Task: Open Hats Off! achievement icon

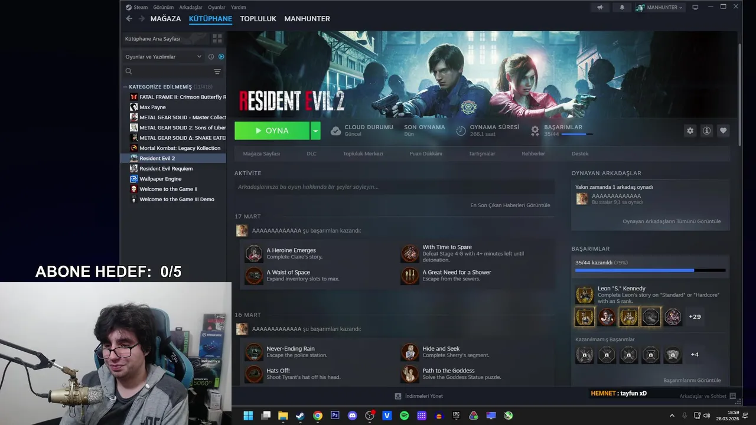Action: coord(254,374)
